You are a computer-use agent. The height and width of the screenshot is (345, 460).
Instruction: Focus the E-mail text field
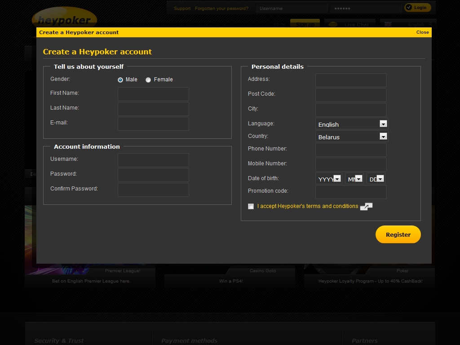click(153, 124)
